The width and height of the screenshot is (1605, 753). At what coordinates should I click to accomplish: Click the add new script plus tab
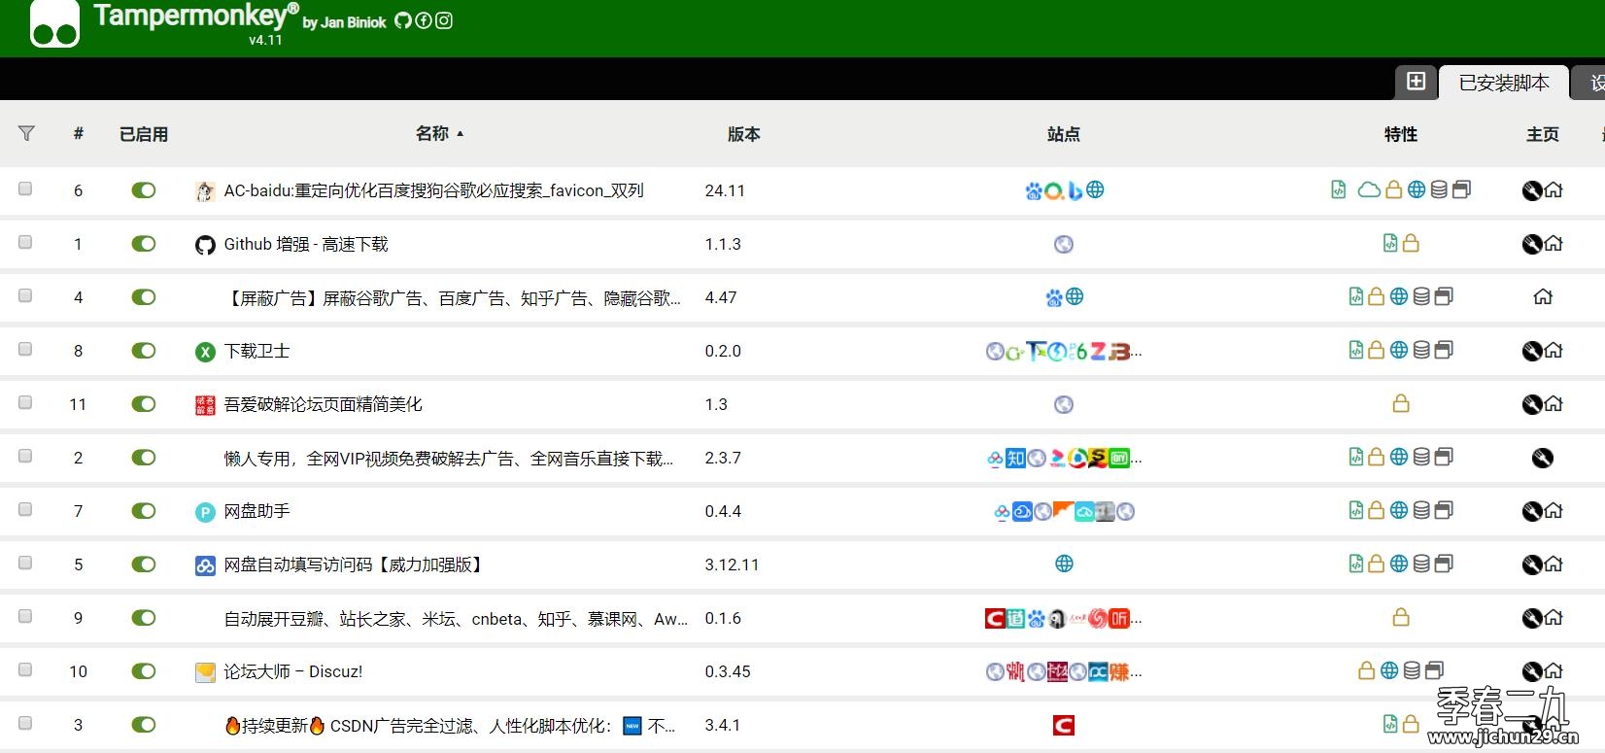click(x=1416, y=82)
